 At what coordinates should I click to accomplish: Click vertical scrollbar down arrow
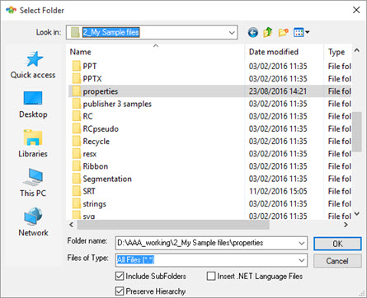coord(357,213)
